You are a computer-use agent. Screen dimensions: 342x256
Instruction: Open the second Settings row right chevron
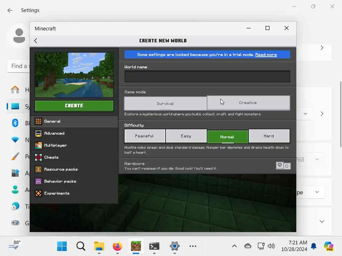pyautogui.click(x=322, y=114)
